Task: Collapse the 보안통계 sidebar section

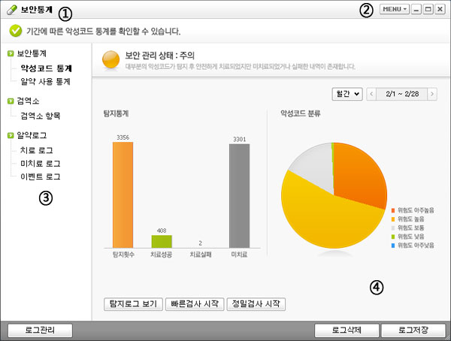Action: 9,54
